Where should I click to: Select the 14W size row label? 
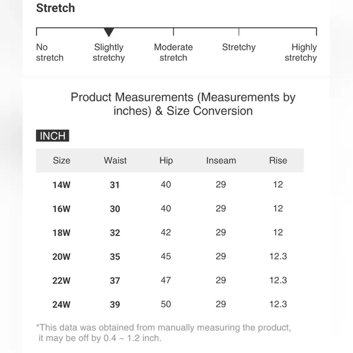(x=61, y=185)
